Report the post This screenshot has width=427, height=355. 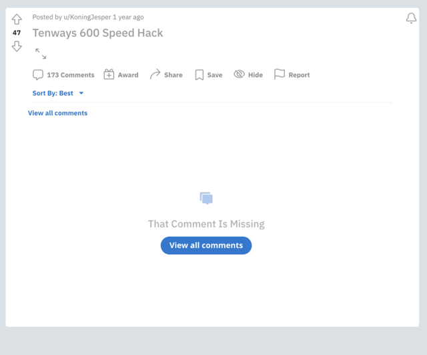(292, 74)
